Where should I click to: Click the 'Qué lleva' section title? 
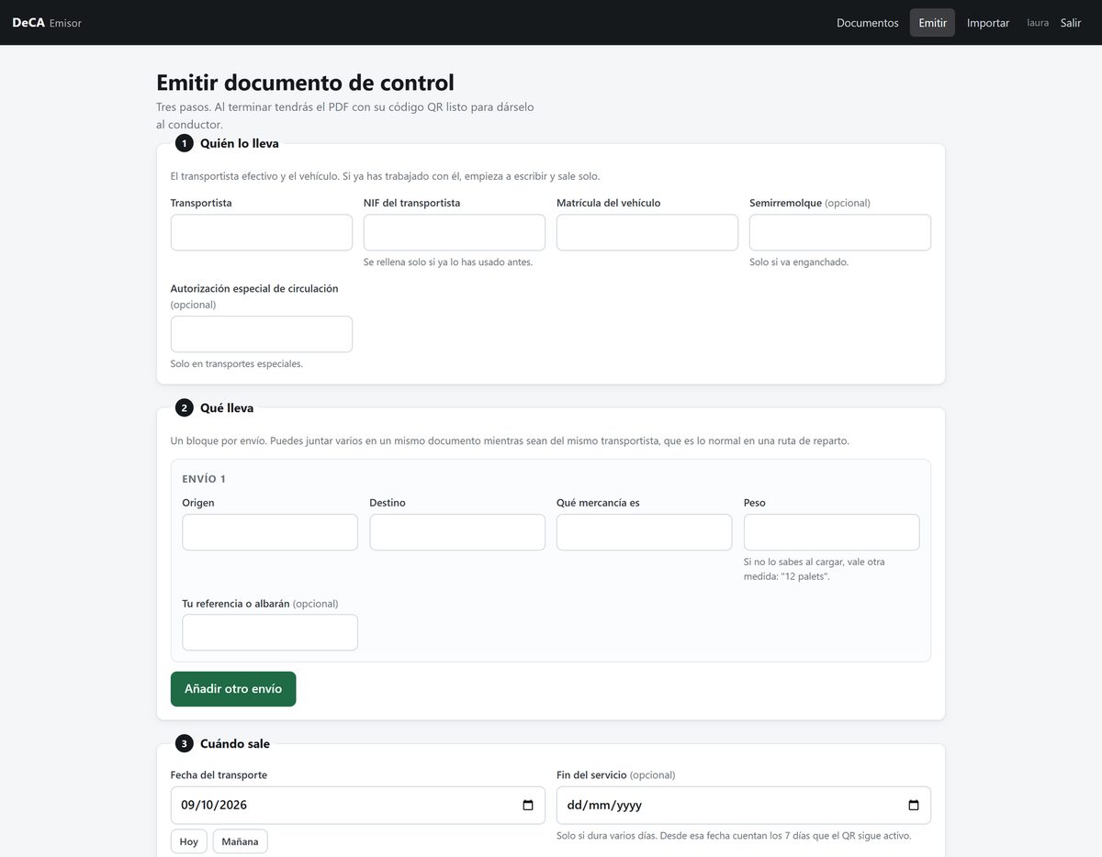(227, 407)
